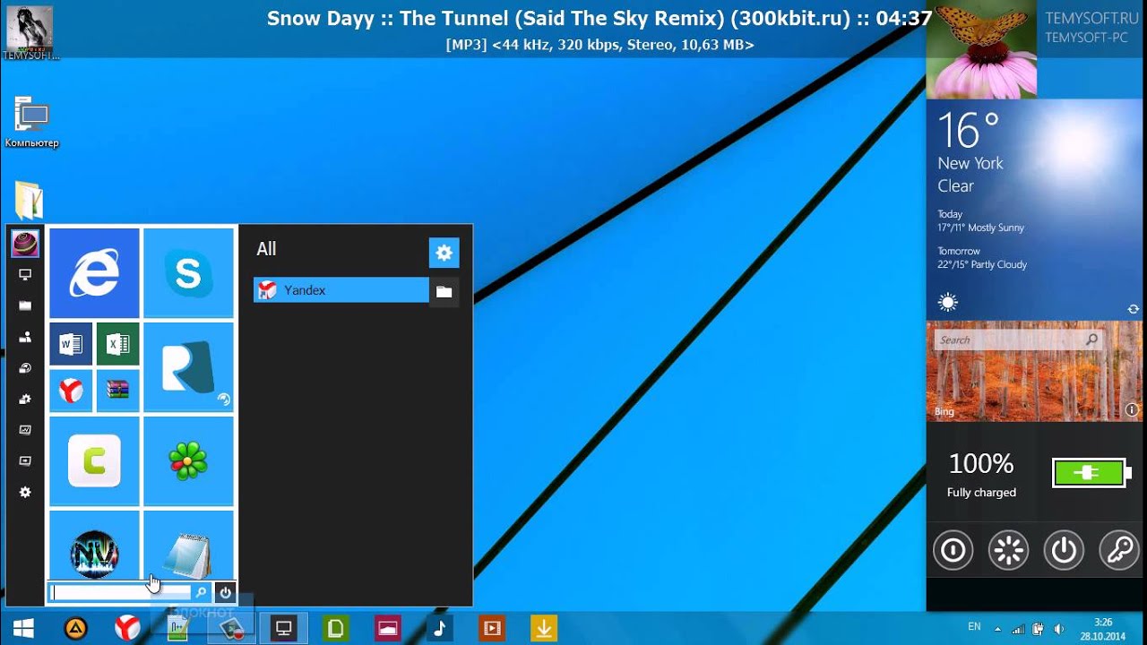The width and height of the screenshot is (1147, 645).
Task: Open the yellow download app on taskbar
Action: (544, 628)
